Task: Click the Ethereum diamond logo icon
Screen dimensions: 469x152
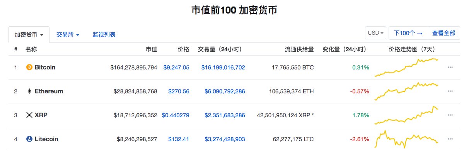Action: (29, 91)
